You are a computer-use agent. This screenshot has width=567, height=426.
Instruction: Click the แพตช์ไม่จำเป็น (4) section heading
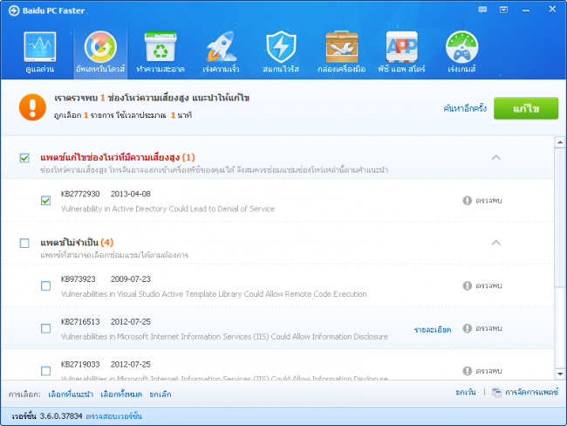pyautogui.click(x=77, y=243)
